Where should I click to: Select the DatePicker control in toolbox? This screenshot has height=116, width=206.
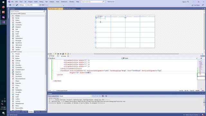19,74
